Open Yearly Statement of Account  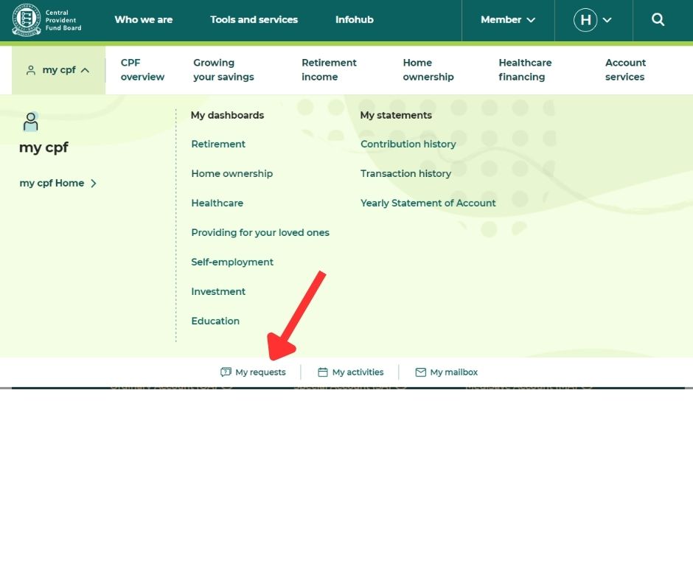tap(428, 203)
